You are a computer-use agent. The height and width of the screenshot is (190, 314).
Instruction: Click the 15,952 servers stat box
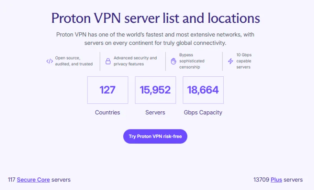155,90
